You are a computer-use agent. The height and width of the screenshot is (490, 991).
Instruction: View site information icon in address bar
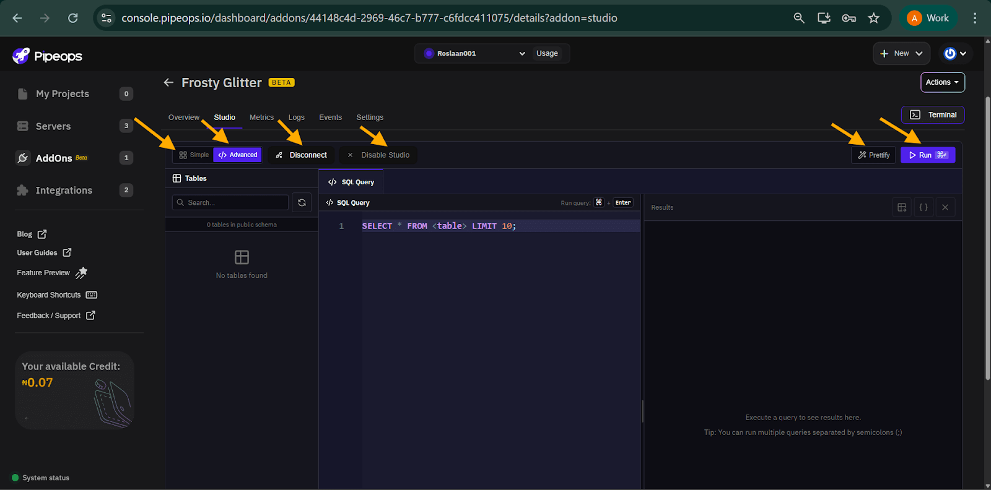point(107,18)
